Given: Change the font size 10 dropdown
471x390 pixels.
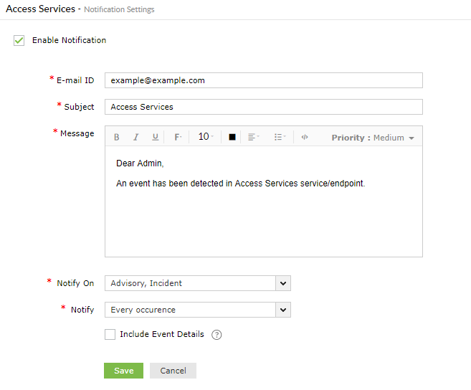Looking at the screenshot, I should (x=206, y=137).
